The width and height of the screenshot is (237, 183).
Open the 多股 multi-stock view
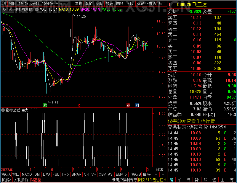pos(99,4)
